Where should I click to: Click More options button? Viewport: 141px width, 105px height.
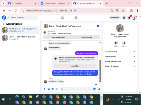point(87,37)
